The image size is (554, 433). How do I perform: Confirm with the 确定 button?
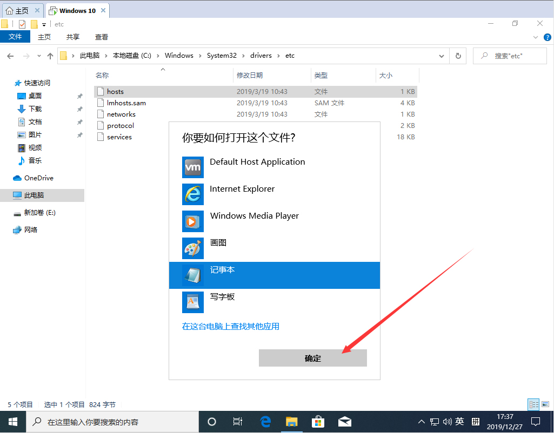[312, 357]
